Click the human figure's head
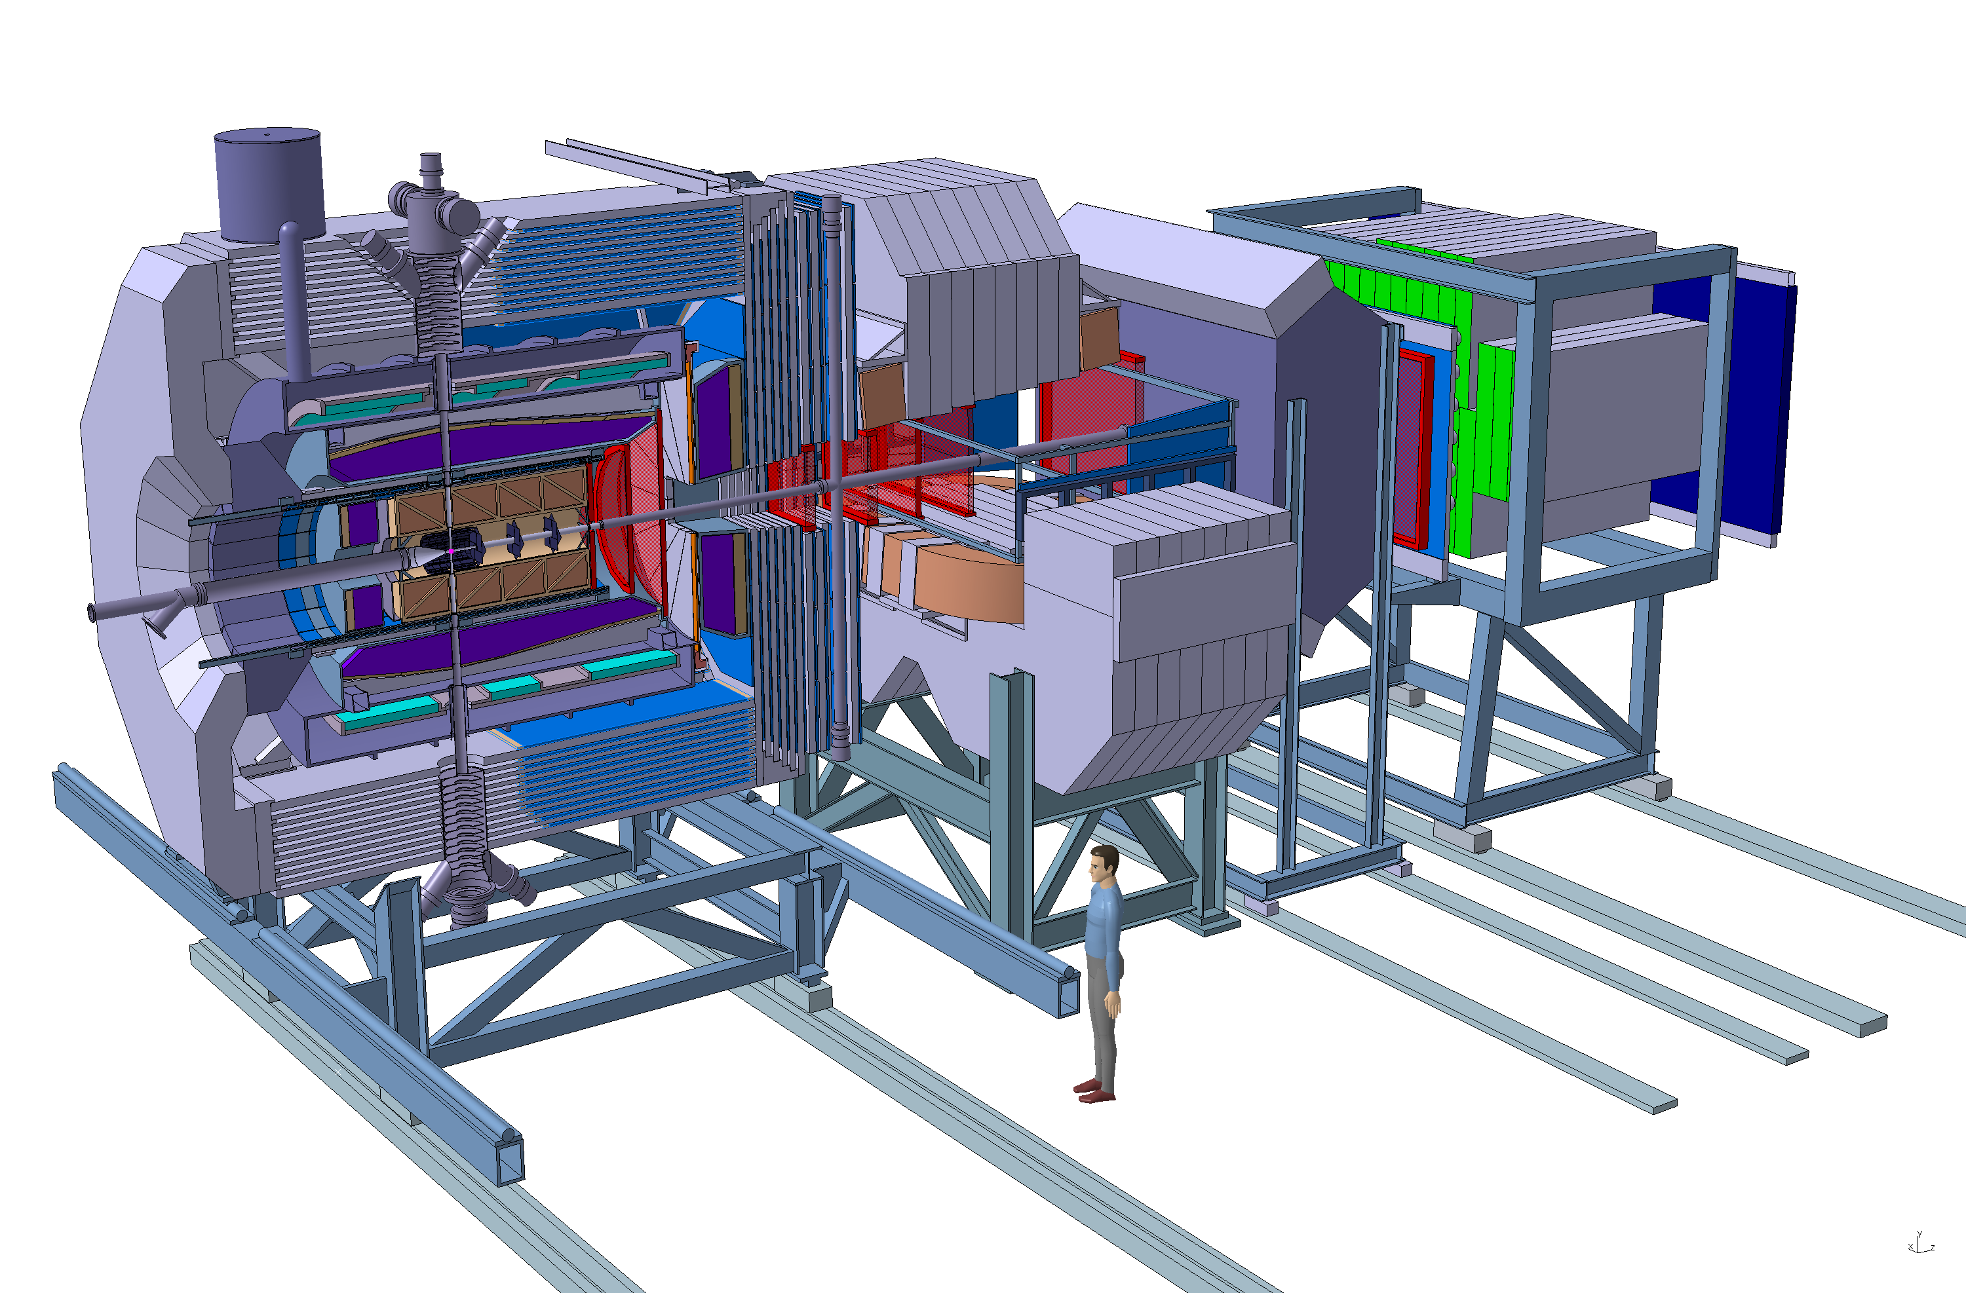1966x1293 pixels. [1103, 864]
